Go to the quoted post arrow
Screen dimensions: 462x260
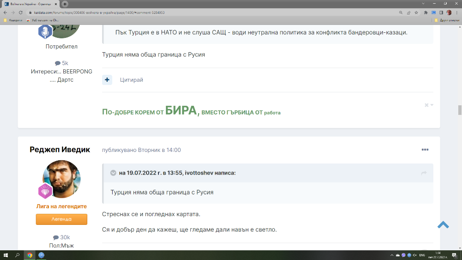424,173
